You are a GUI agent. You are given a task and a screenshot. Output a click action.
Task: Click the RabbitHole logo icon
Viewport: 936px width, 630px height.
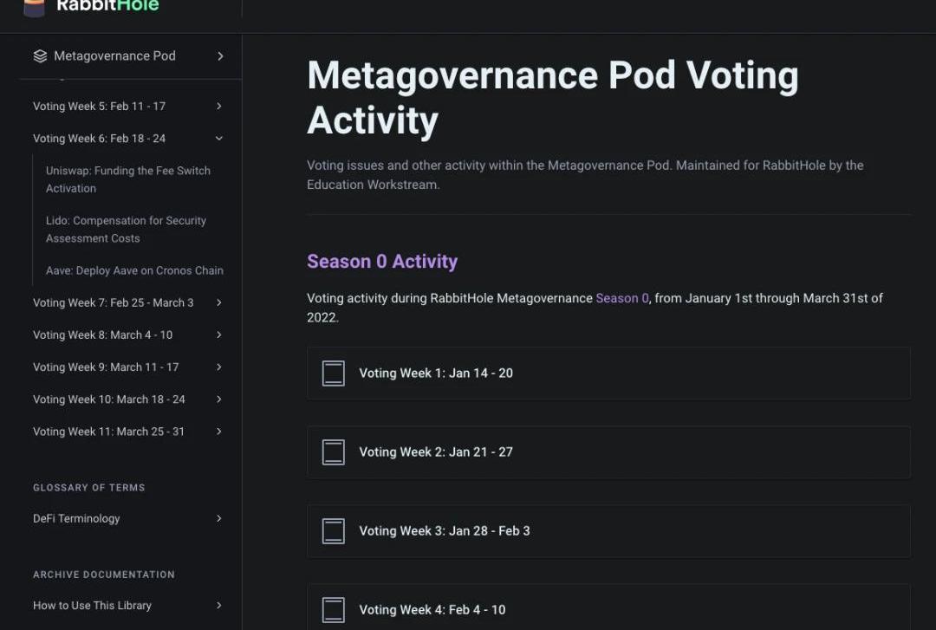click(34, 7)
